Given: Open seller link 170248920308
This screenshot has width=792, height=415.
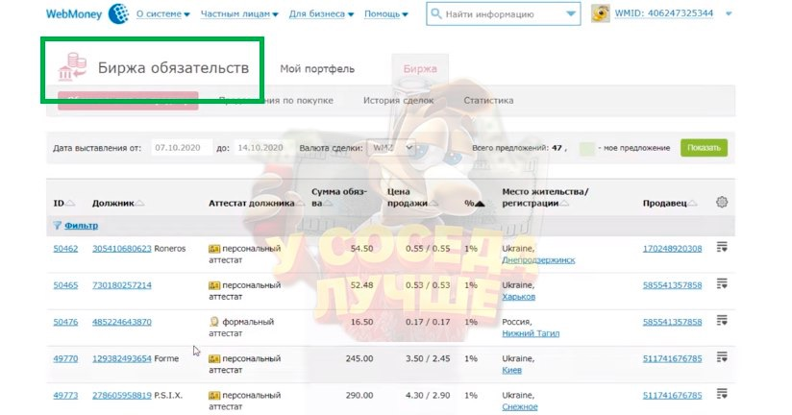Looking at the screenshot, I should point(672,249).
